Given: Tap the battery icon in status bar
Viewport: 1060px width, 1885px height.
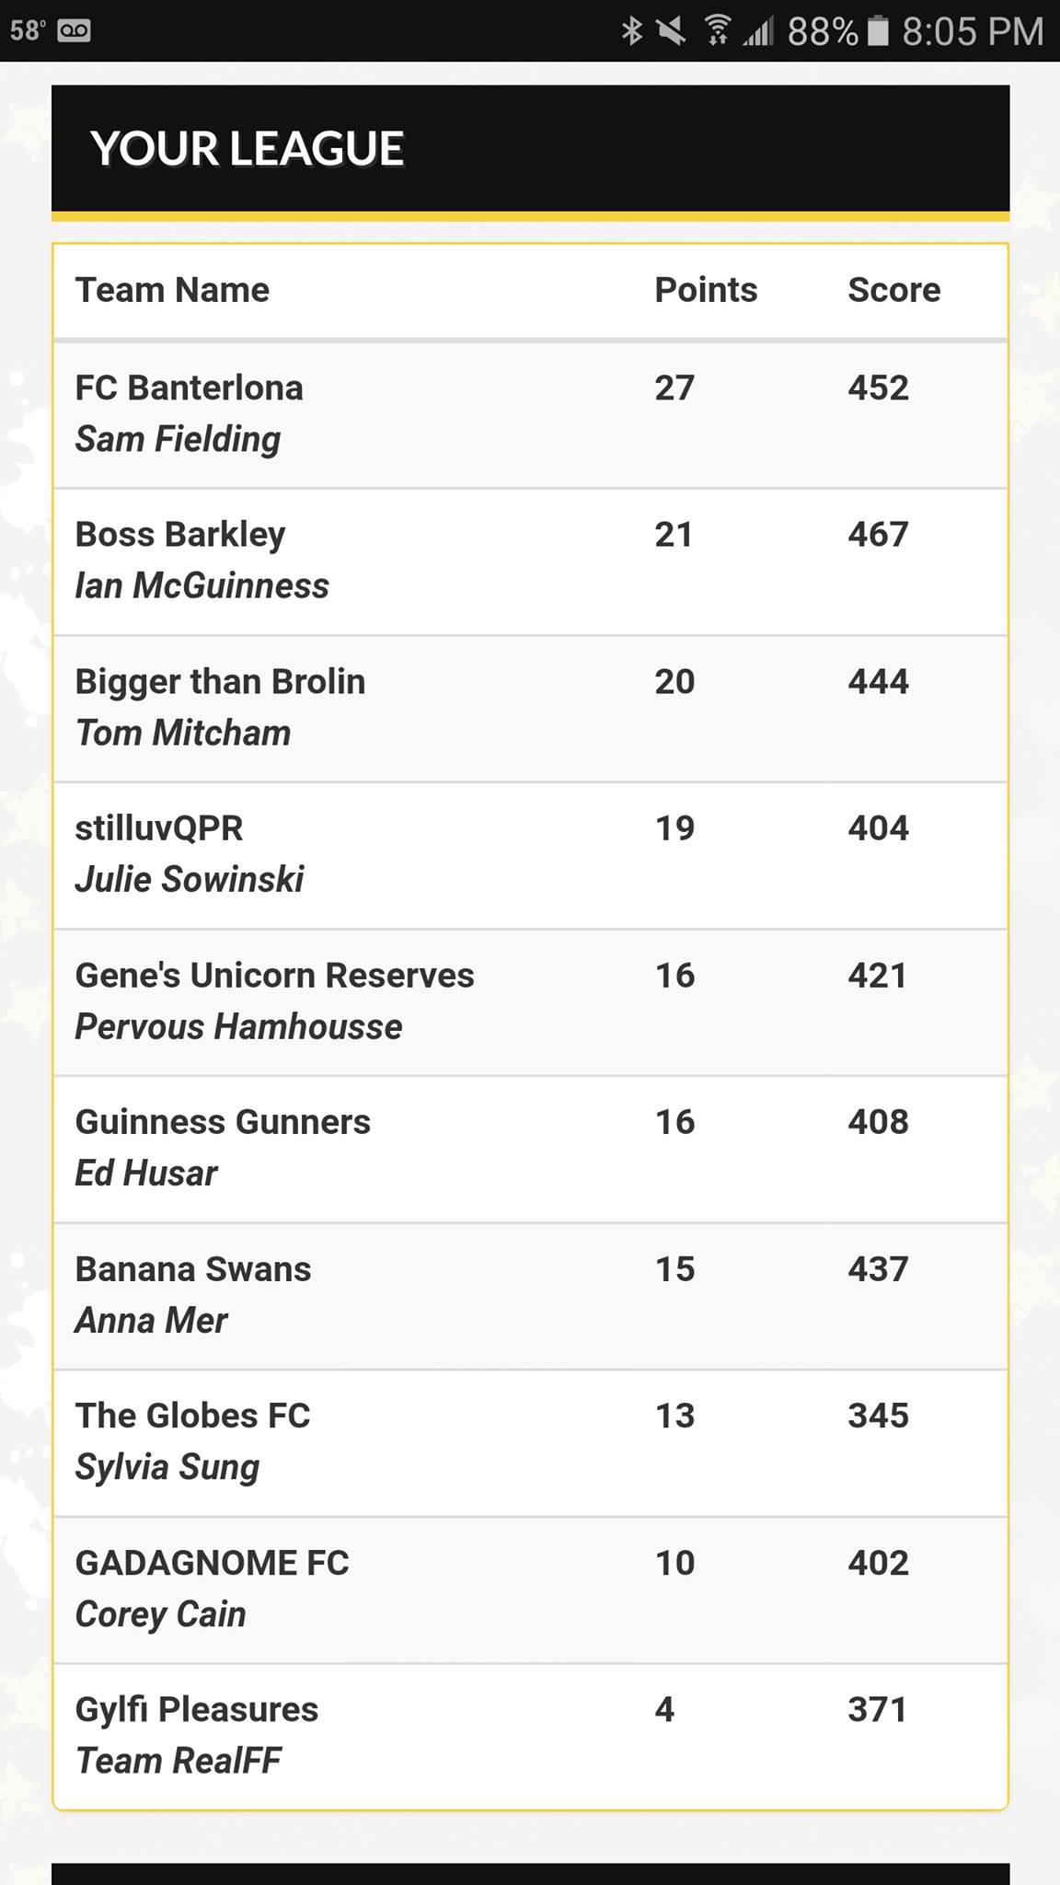Looking at the screenshot, I should 879,31.
